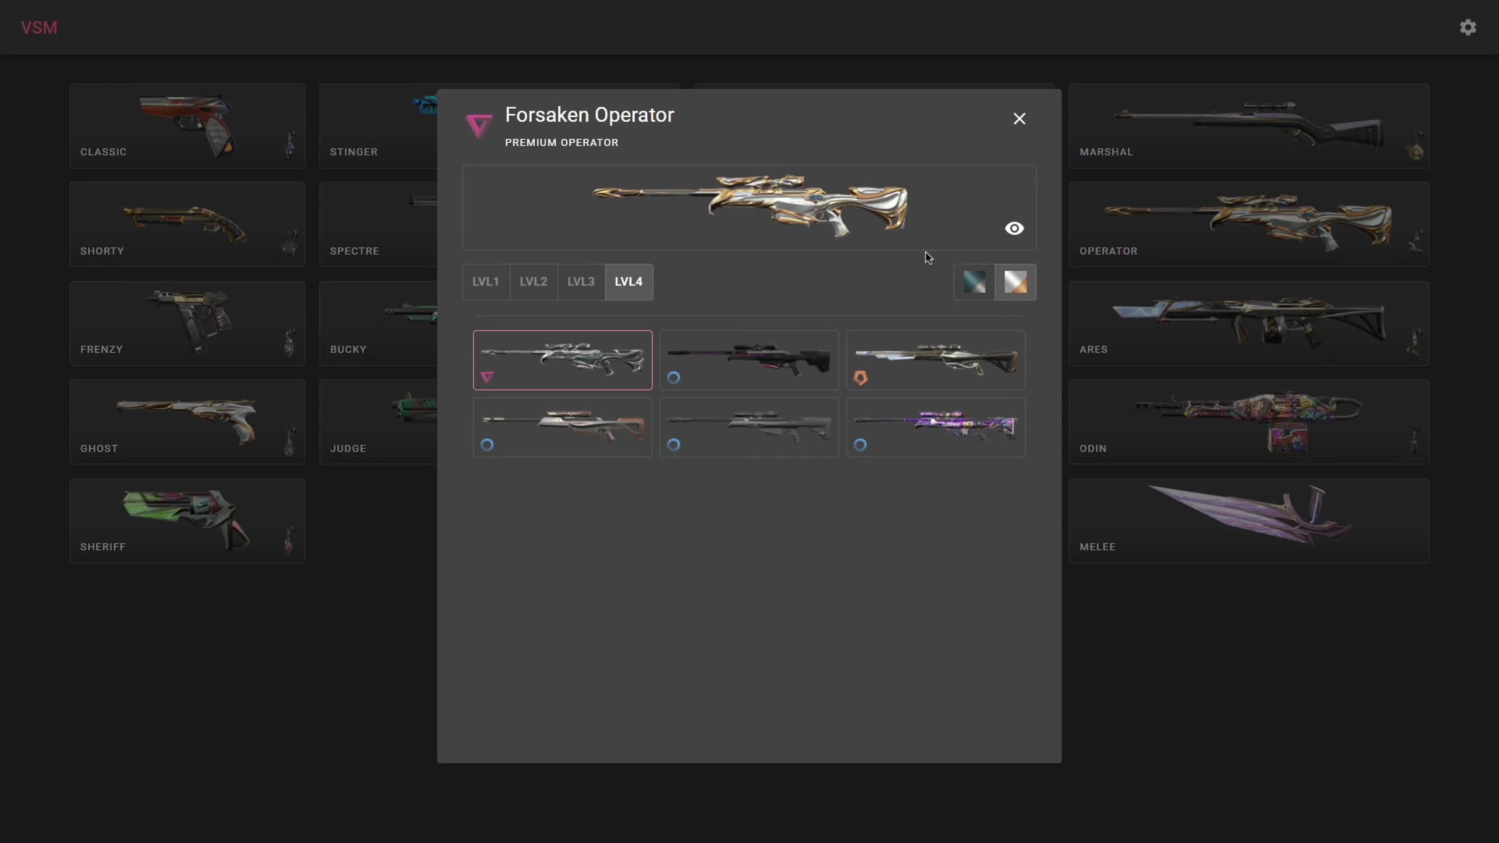Click the pink tier icon on Forsaken thumbnail
Screen dimensions: 1499x843
pos(487,378)
